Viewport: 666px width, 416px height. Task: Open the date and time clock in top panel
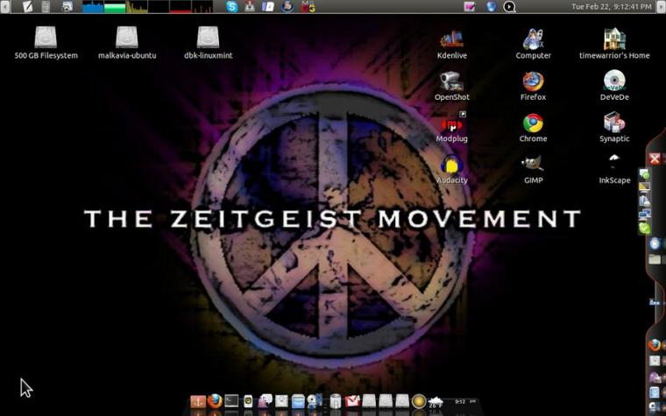click(x=611, y=6)
